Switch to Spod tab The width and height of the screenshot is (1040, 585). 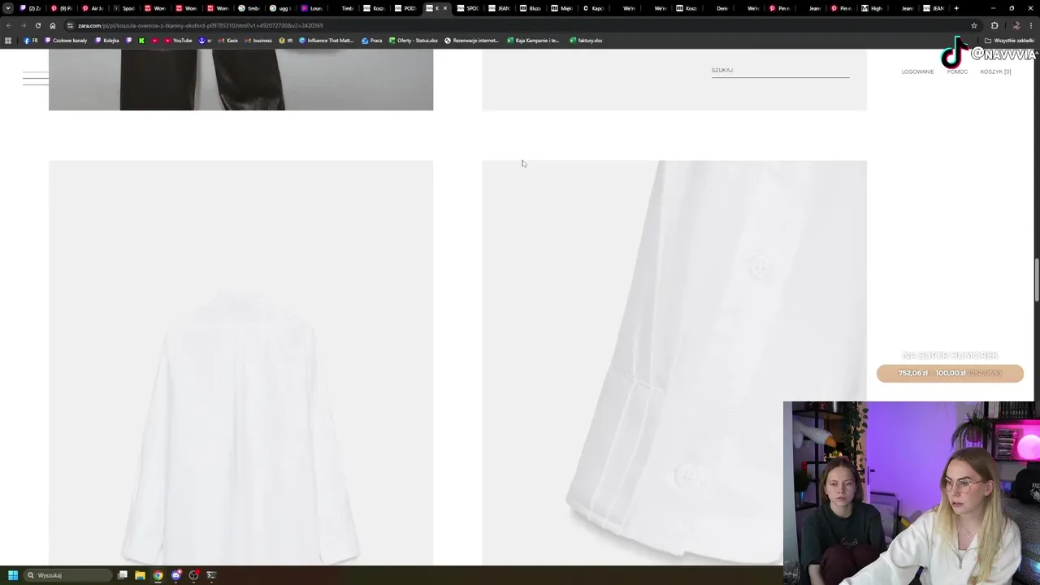[x=124, y=8]
